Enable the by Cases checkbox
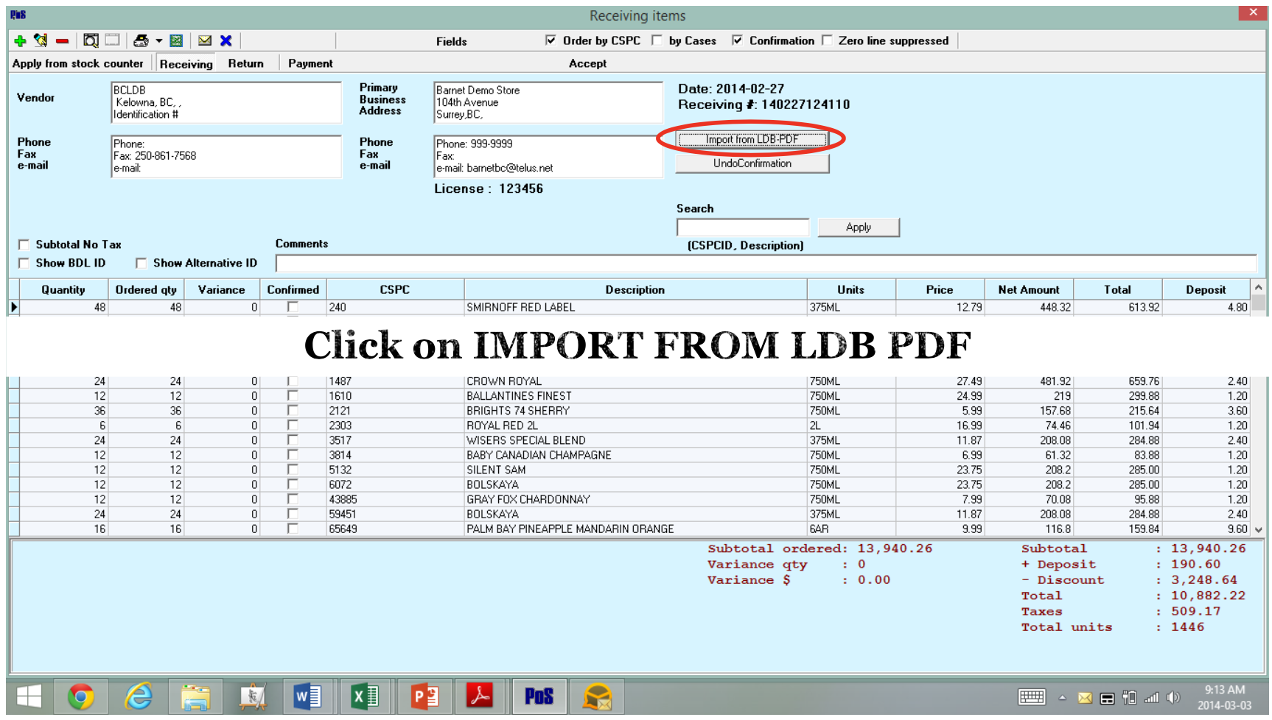 (x=657, y=40)
